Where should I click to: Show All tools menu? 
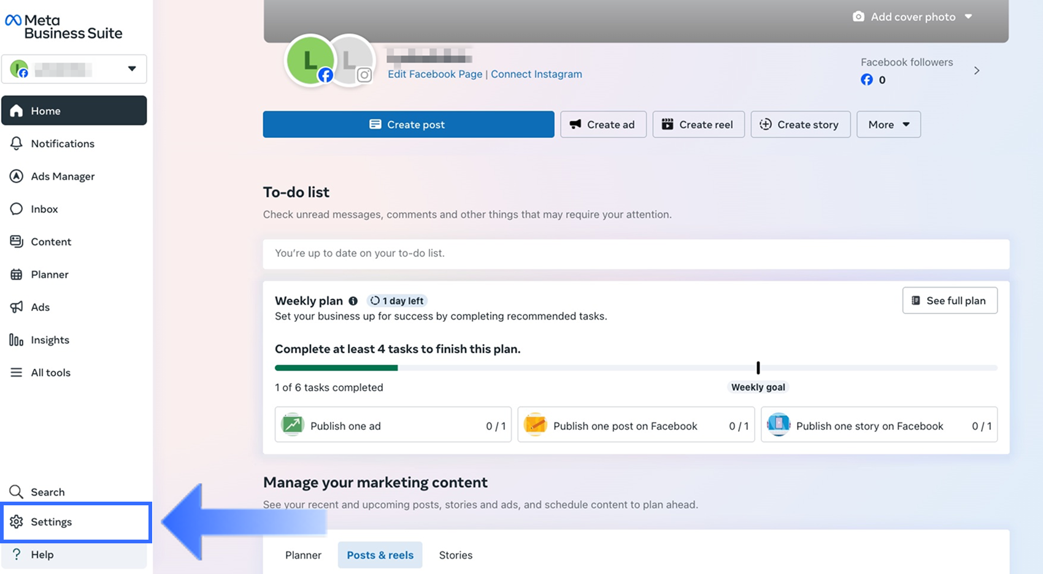74,372
